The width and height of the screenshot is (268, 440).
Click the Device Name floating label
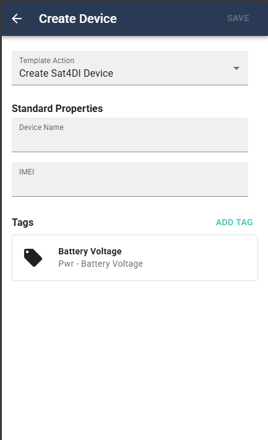pos(41,127)
